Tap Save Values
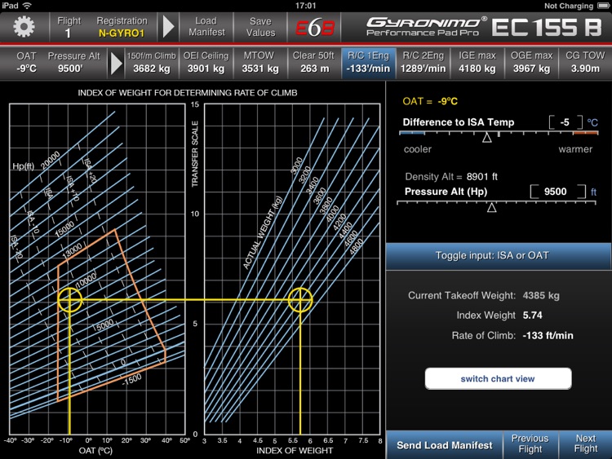 click(x=261, y=27)
